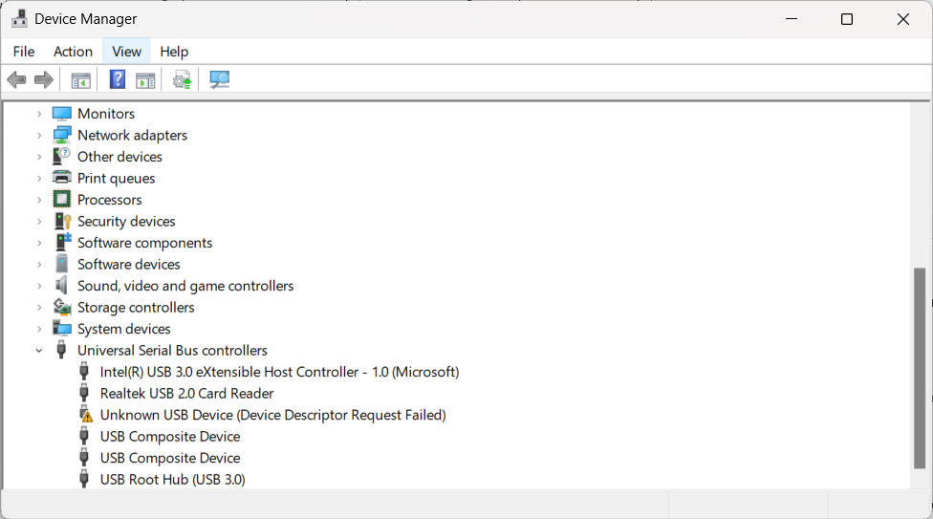Select the Network adapters label
The width and height of the screenshot is (933, 519).
coord(132,135)
